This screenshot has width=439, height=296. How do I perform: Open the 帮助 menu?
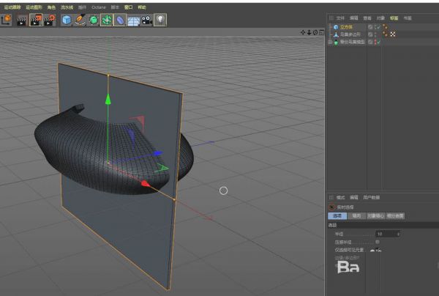coord(142,7)
